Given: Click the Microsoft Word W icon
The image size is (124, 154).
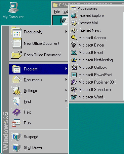Looking at the screenshot, I should [x=74, y=97].
